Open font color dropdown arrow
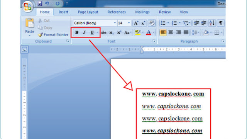 point(154,32)
